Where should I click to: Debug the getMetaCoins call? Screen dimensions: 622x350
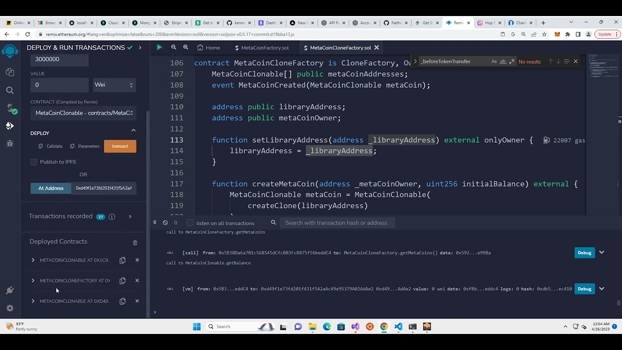[x=585, y=253]
